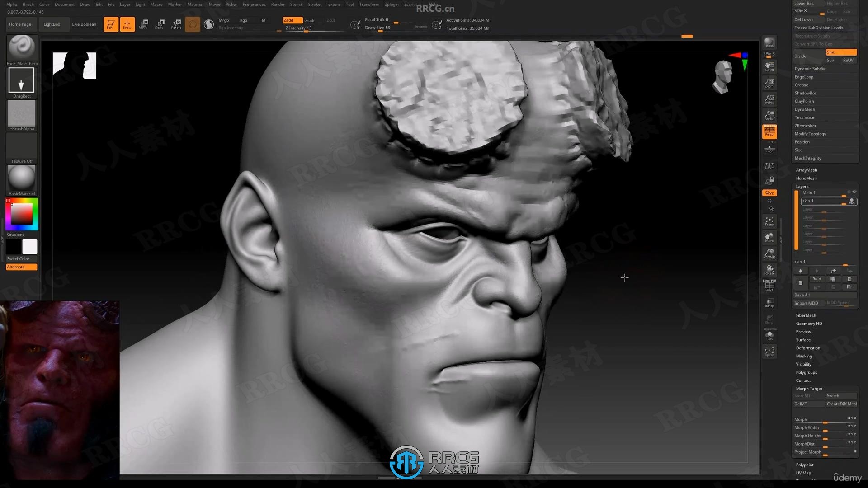Image resolution: width=868 pixels, height=488 pixels.
Task: Click the delete layer icon
Action: point(849,279)
